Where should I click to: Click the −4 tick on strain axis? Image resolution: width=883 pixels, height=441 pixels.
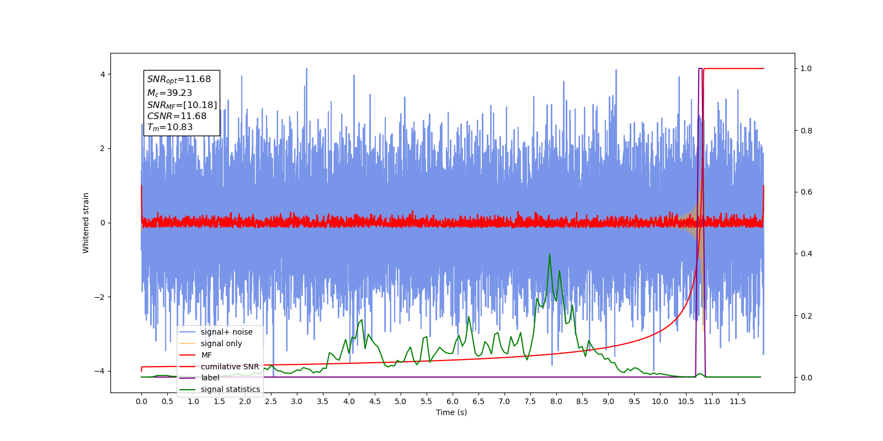coord(99,371)
